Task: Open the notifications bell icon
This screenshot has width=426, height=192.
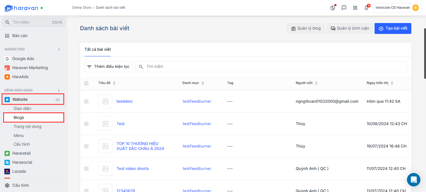Action: coord(366,8)
